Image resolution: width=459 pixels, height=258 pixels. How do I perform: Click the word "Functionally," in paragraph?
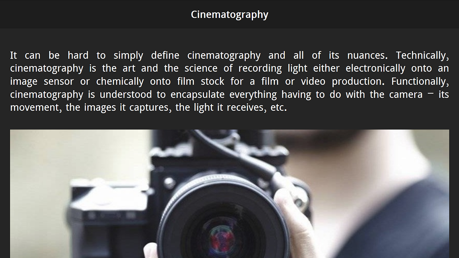tap(420, 82)
